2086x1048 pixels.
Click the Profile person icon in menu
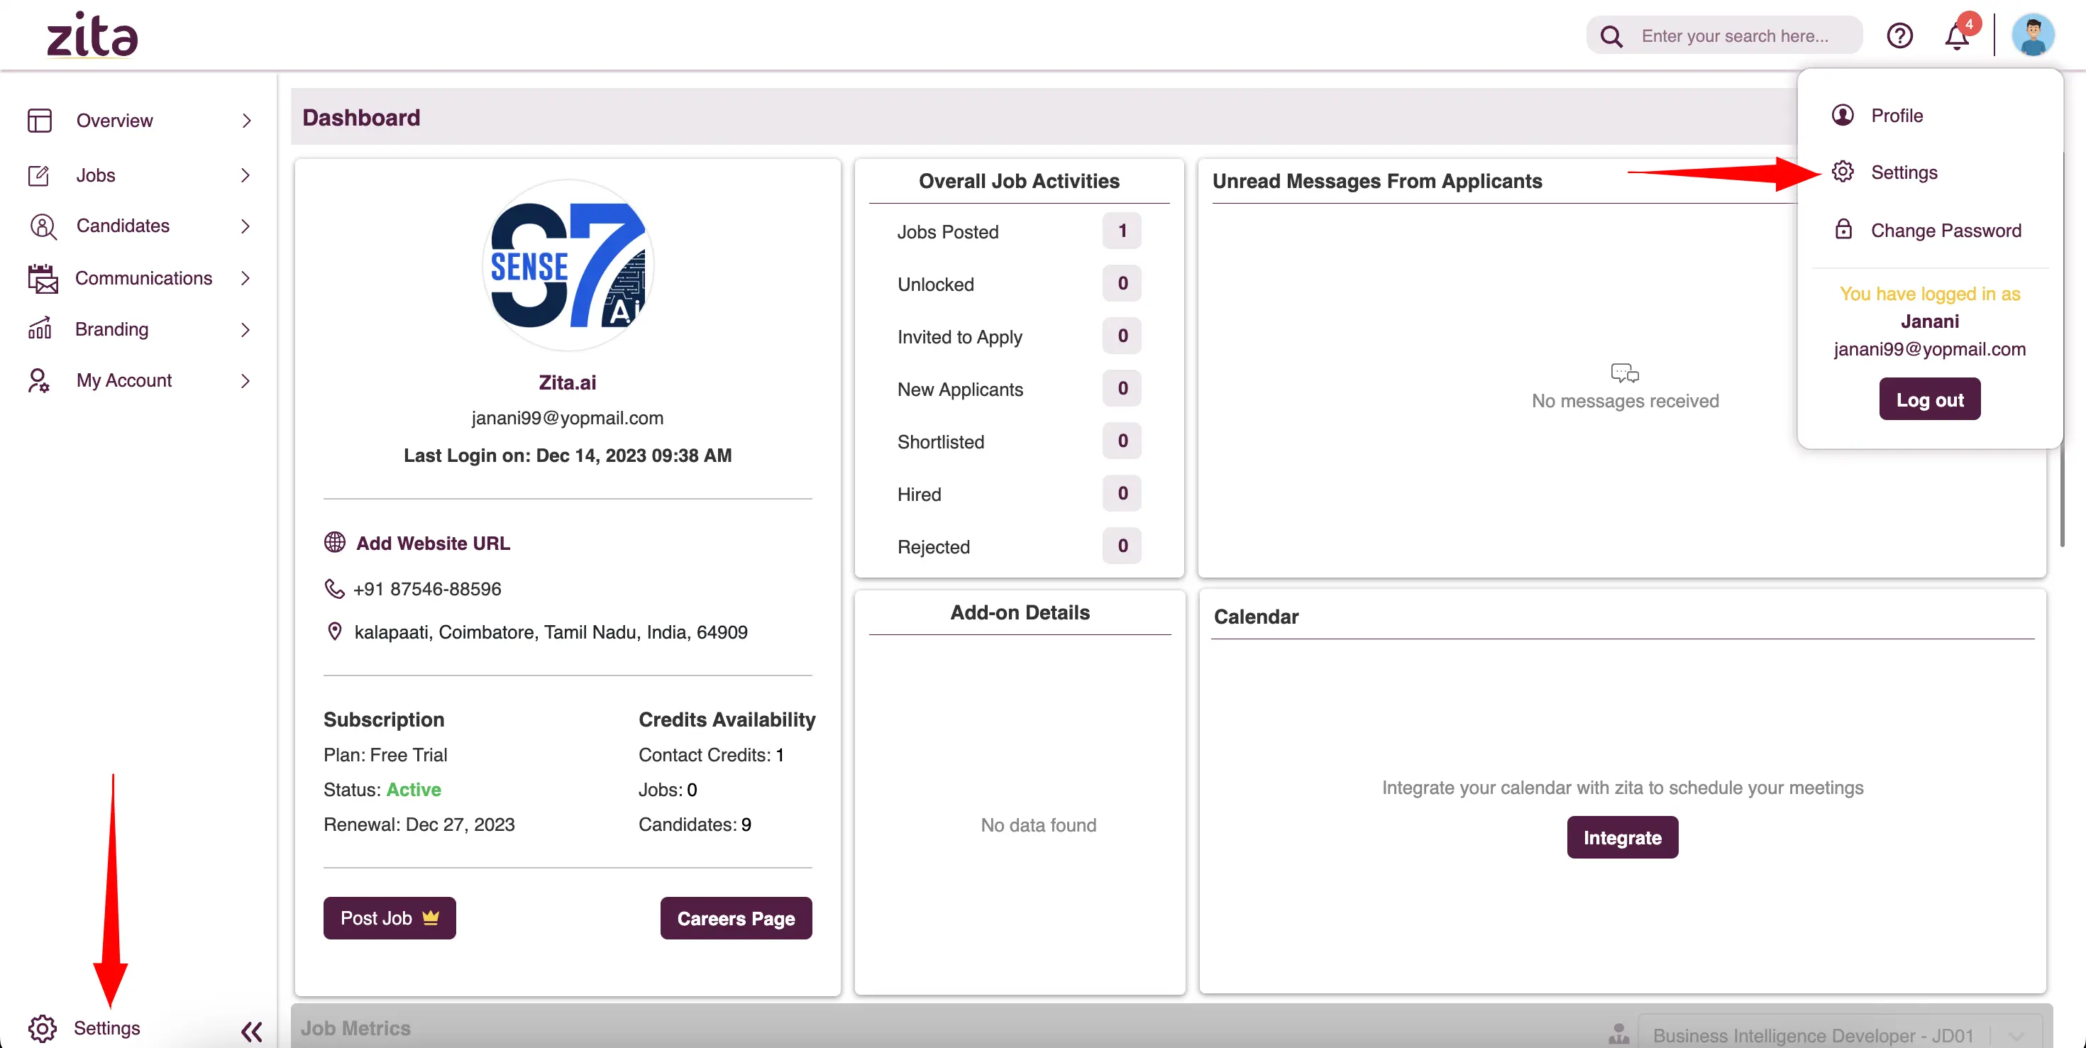point(1843,115)
